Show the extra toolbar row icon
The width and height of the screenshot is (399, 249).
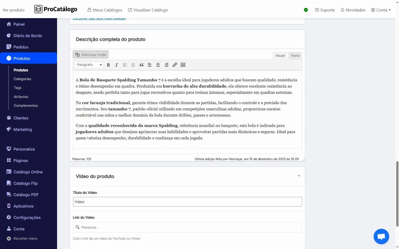183,65
